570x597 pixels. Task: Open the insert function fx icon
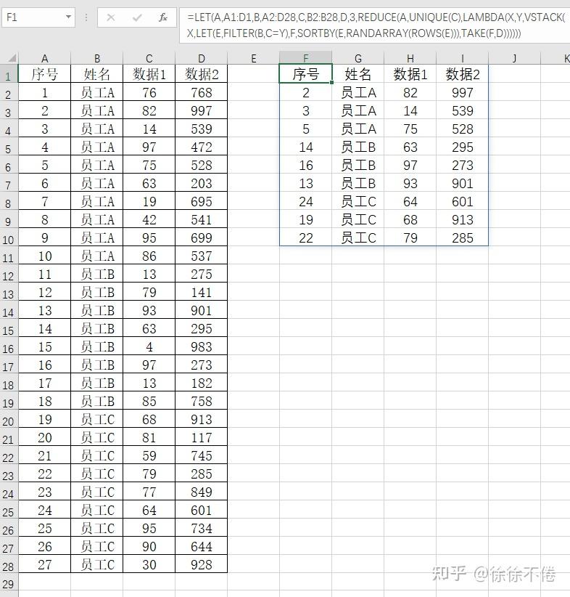pyautogui.click(x=162, y=17)
